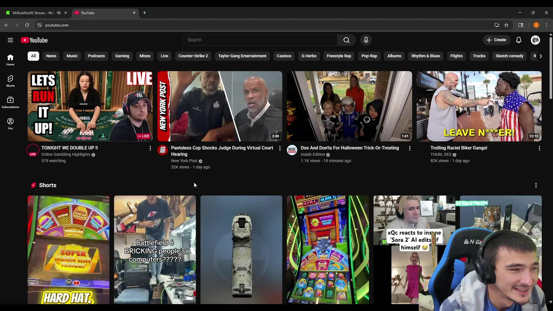Reload the page in browser toolbar

tap(27, 25)
